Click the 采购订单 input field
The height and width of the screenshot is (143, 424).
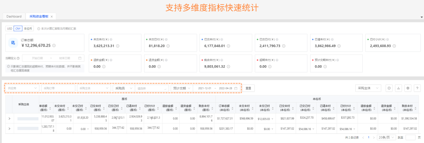58,88
